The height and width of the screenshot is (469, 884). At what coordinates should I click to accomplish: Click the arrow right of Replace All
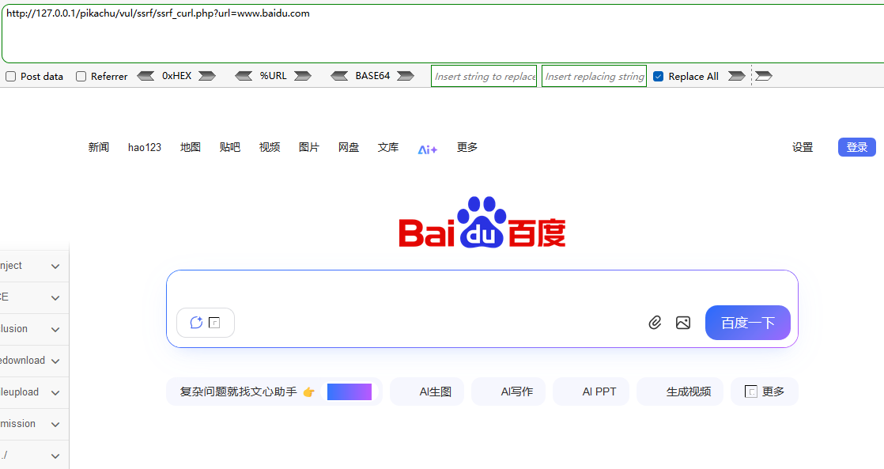(x=736, y=76)
